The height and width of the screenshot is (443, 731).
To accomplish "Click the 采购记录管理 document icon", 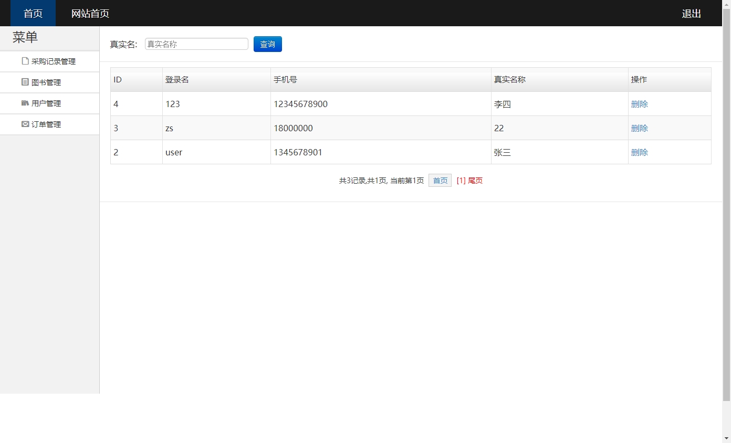I will 25,61.
